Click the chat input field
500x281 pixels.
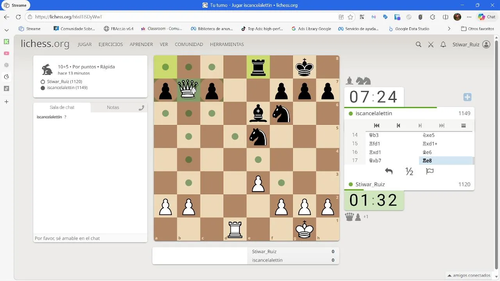[x=90, y=238]
